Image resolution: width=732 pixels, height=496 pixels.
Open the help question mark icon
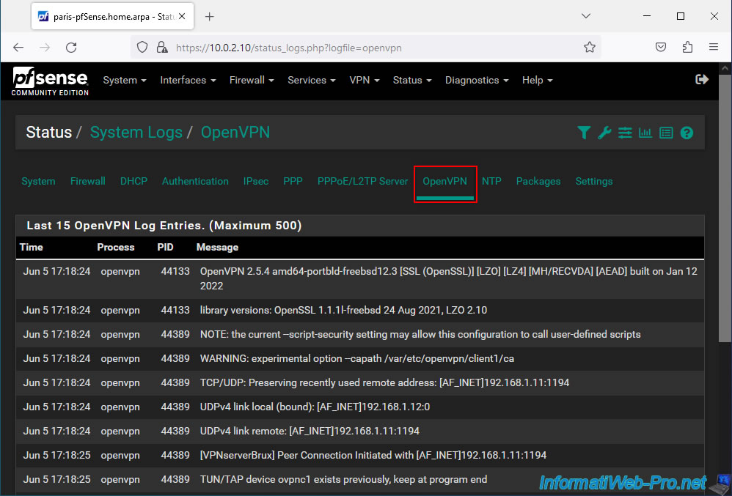click(x=687, y=133)
